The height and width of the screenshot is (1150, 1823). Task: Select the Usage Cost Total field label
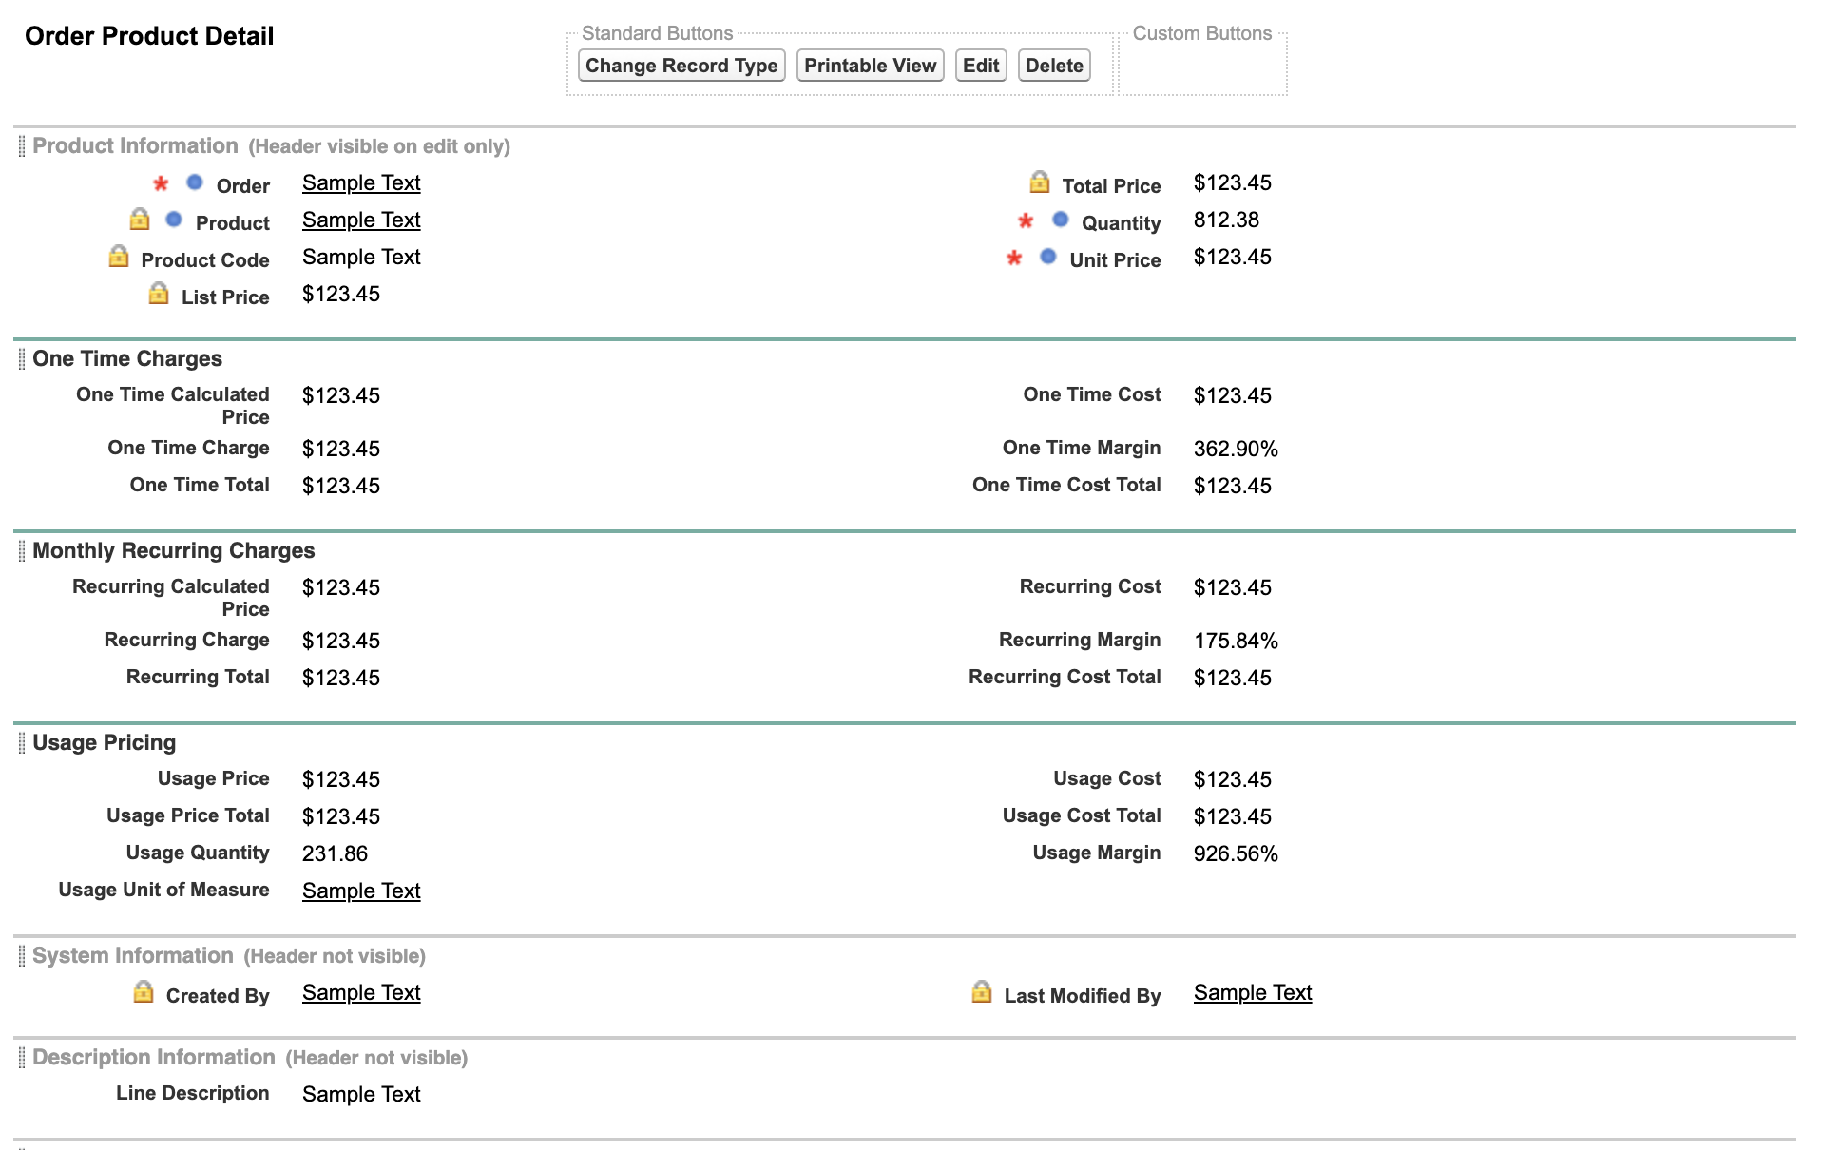pos(1082,815)
